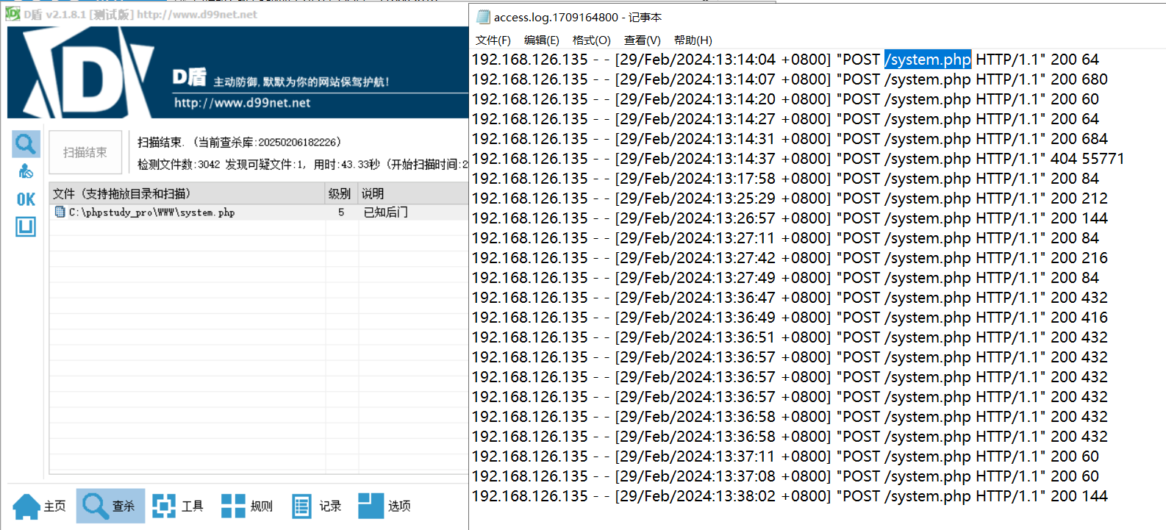The width and height of the screenshot is (1166, 530).
Task: Open Notepad's 编辑(E) menu
Action: coord(541,40)
